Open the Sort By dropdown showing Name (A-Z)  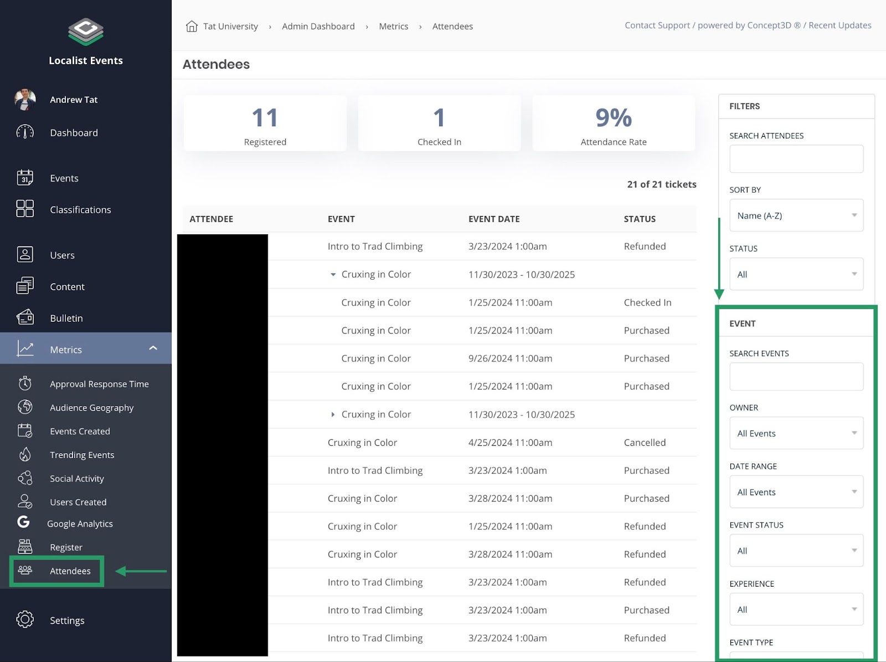796,215
